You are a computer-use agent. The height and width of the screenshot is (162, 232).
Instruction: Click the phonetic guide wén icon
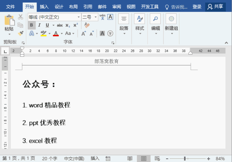tap(102, 17)
